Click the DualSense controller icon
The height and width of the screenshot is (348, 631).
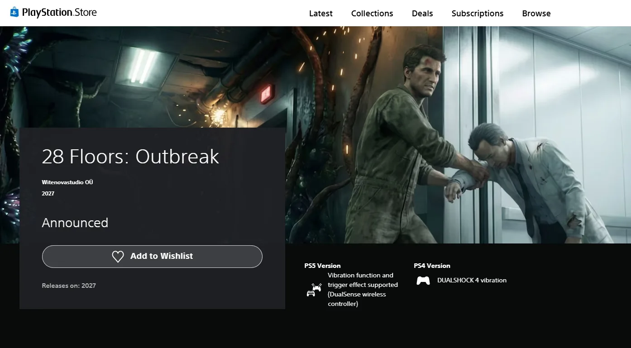tap(314, 290)
